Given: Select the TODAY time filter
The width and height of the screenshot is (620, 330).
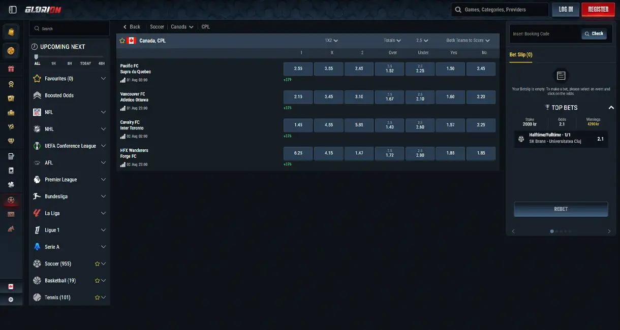Looking at the screenshot, I should pos(85,63).
